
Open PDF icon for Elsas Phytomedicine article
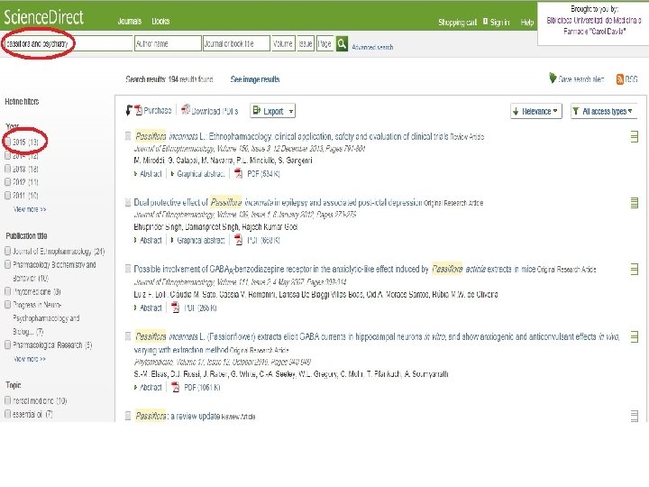pyautogui.click(x=176, y=387)
